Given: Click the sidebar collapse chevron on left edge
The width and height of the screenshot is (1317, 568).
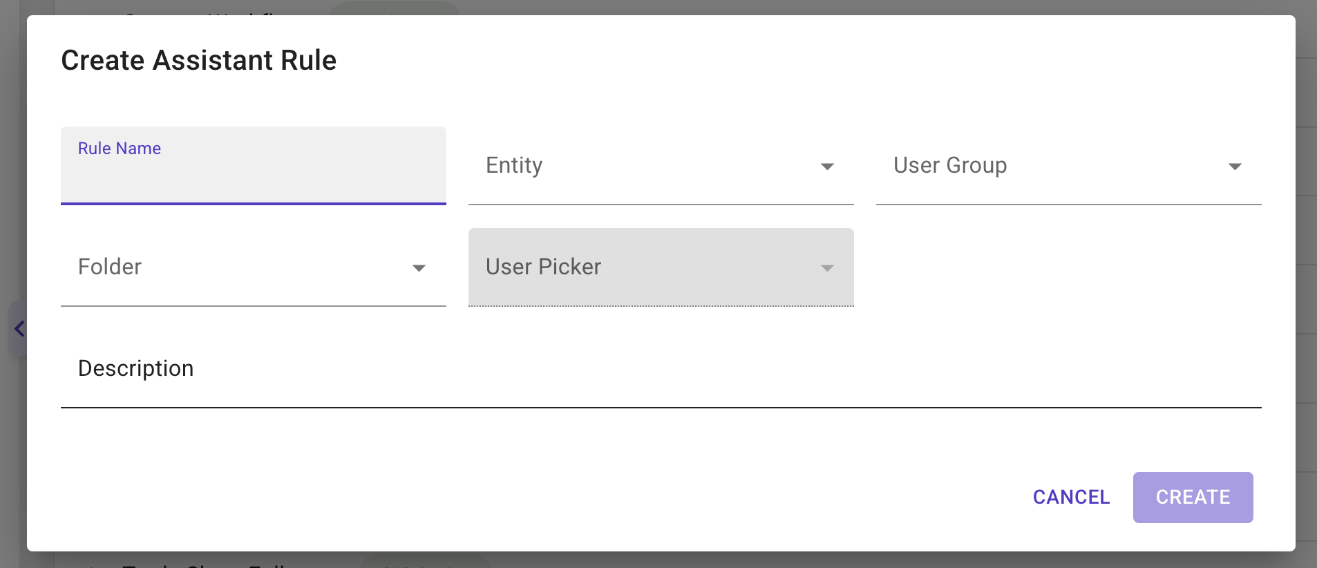Looking at the screenshot, I should click(19, 329).
